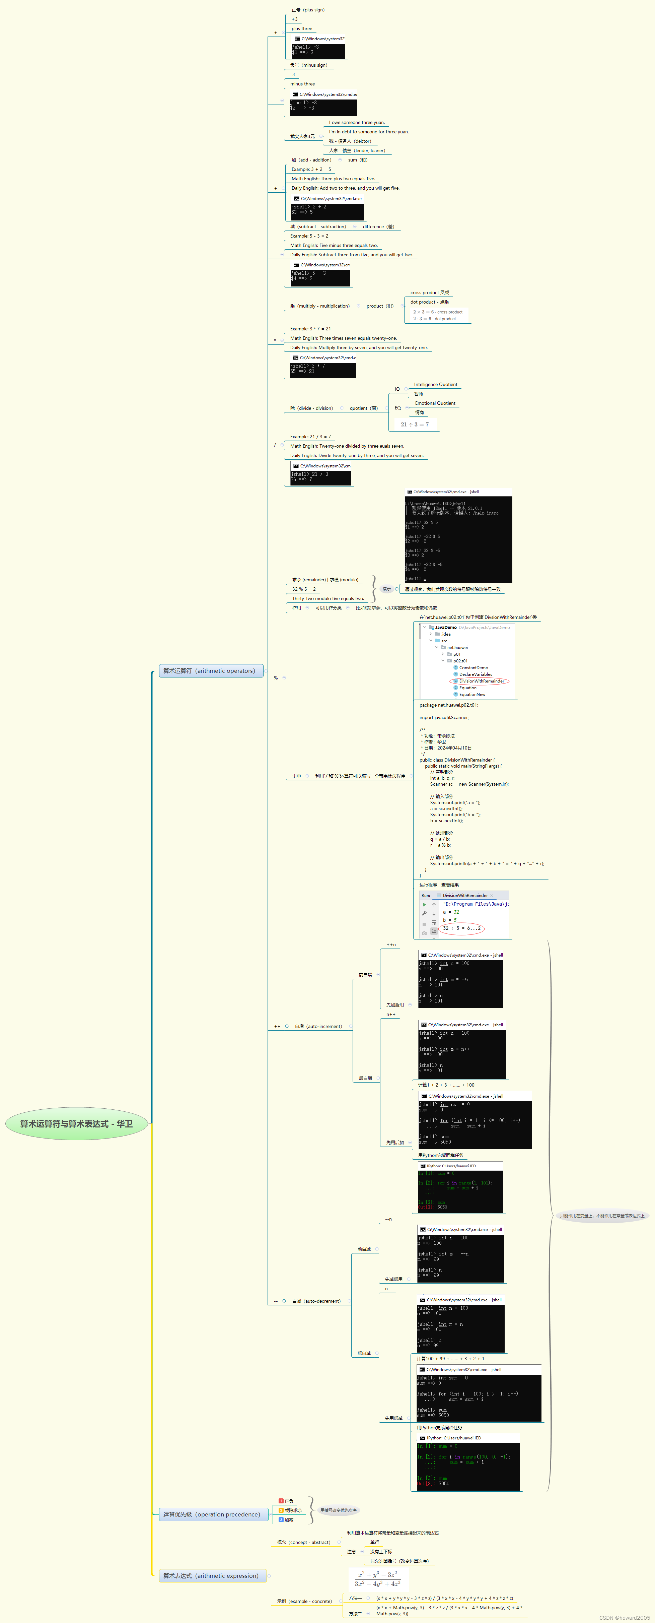
Task: Select the 后自减 node
Action: pos(364,1353)
